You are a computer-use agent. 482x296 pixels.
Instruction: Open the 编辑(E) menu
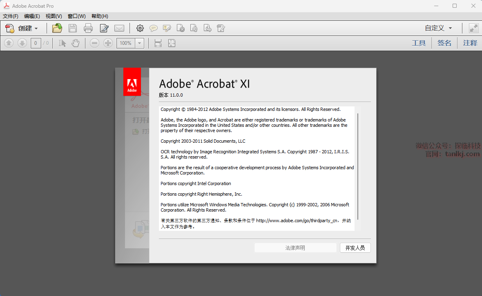click(x=32, y=16)
